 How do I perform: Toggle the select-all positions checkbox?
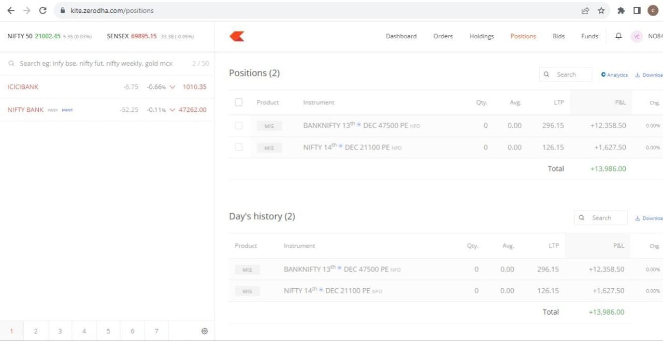coord(239,102)
